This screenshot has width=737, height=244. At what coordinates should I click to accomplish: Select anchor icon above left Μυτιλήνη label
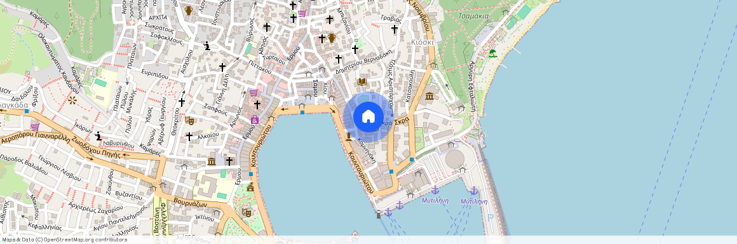[x=435, y=190]
